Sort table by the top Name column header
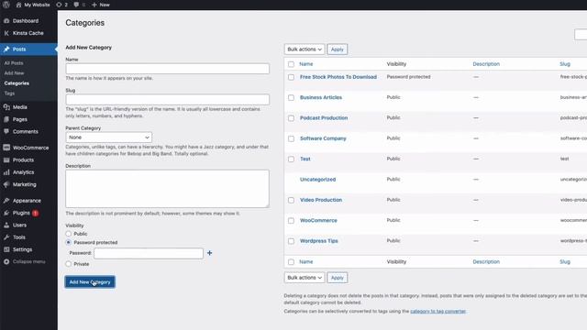 pos(306,64)
